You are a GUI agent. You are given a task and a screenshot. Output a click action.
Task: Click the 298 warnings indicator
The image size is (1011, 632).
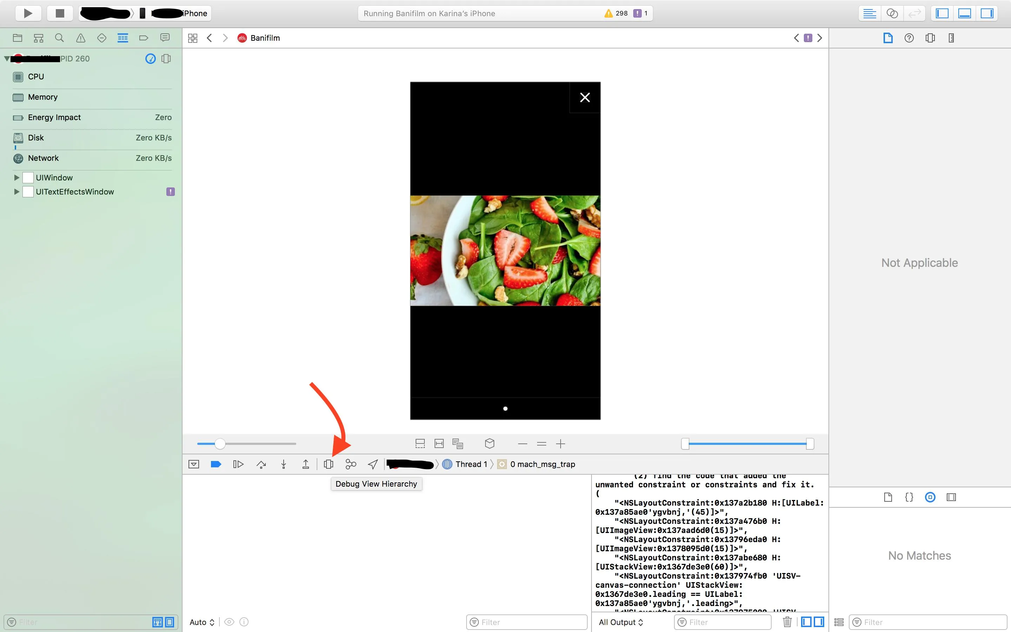[x=616, y=13]
